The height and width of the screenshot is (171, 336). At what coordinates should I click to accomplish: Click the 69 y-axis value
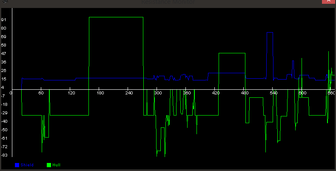click(x=4, y=37)
